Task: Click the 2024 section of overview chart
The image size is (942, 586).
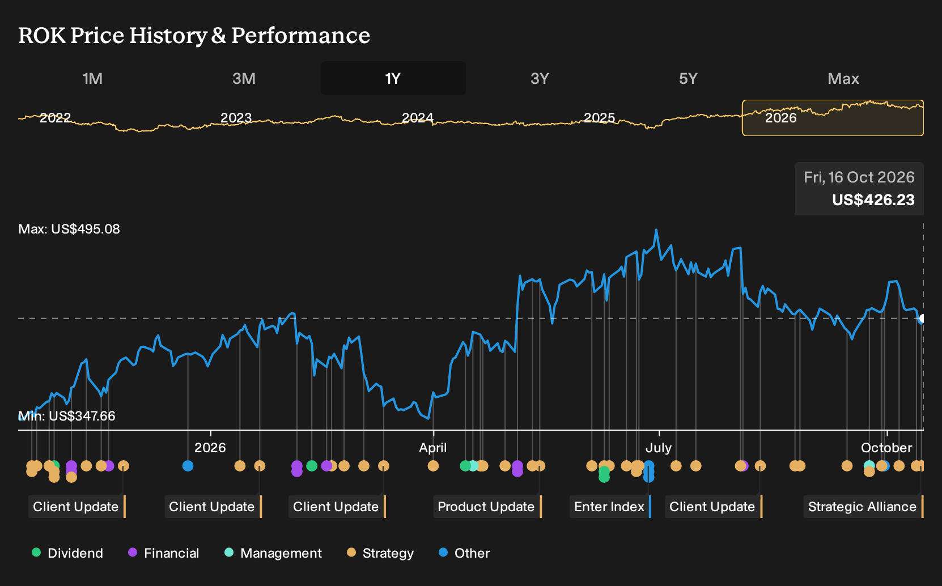Action: click(417, 118)
